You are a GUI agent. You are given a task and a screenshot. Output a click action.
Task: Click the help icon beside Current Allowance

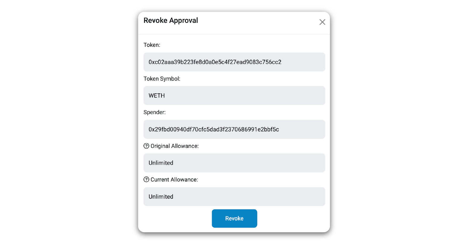[146, 180]
